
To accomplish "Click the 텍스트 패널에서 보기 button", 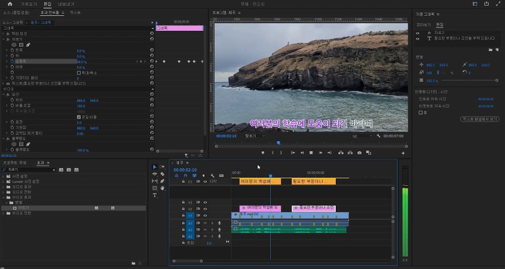I will [x=481, y=118].
